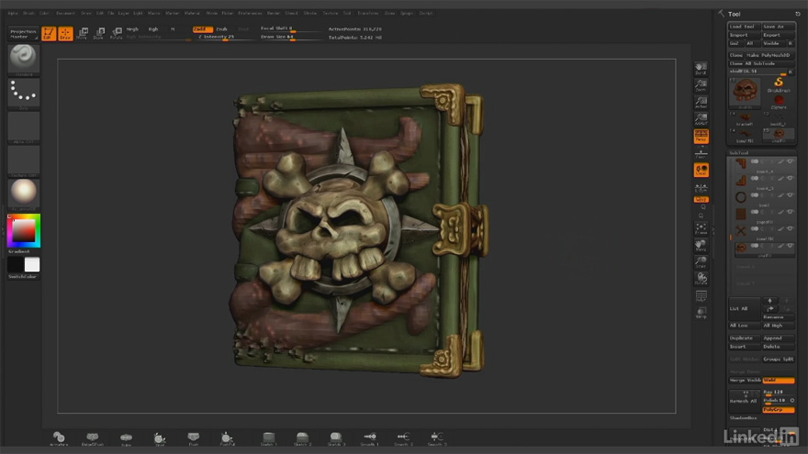
Task: Pick the Smooth 3 brush icon
Action: [x=437, y=438]
